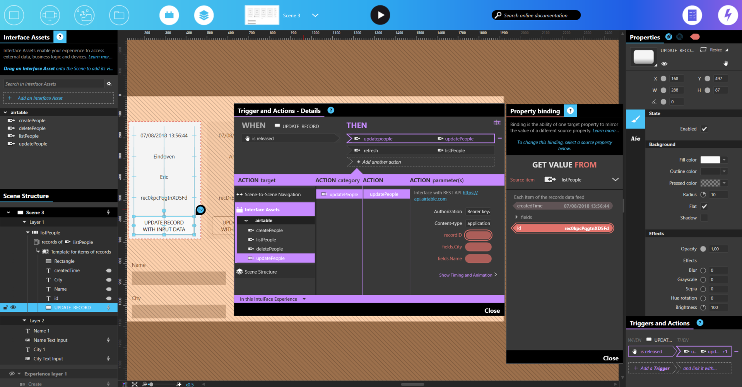Click the Fill color white swatch
742x387 pixels.
click(x=710, y=160)
